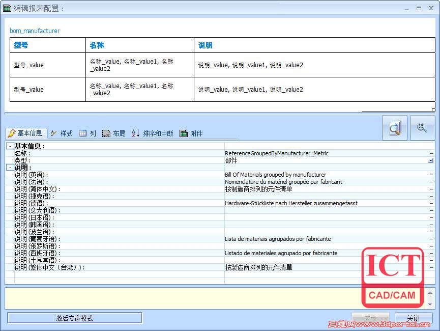Click 'Listado de materiales agrupado por fabricante'
Image resolution: width=440 pixels, height=331 pixels.
tap(281, 253)
